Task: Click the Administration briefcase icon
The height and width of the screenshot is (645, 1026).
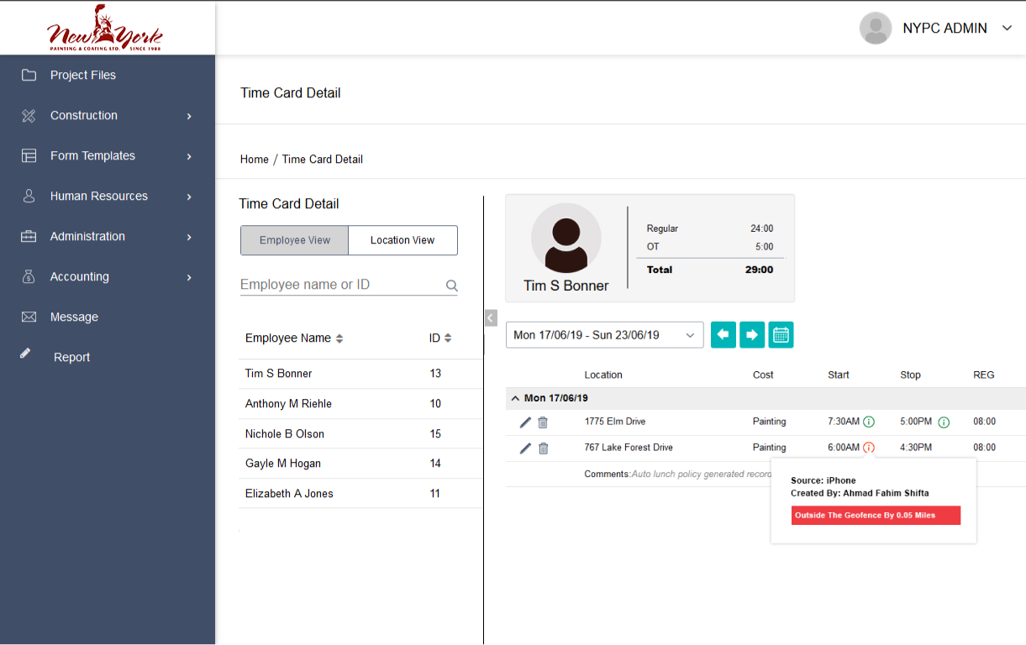Action: coord(29,236)
